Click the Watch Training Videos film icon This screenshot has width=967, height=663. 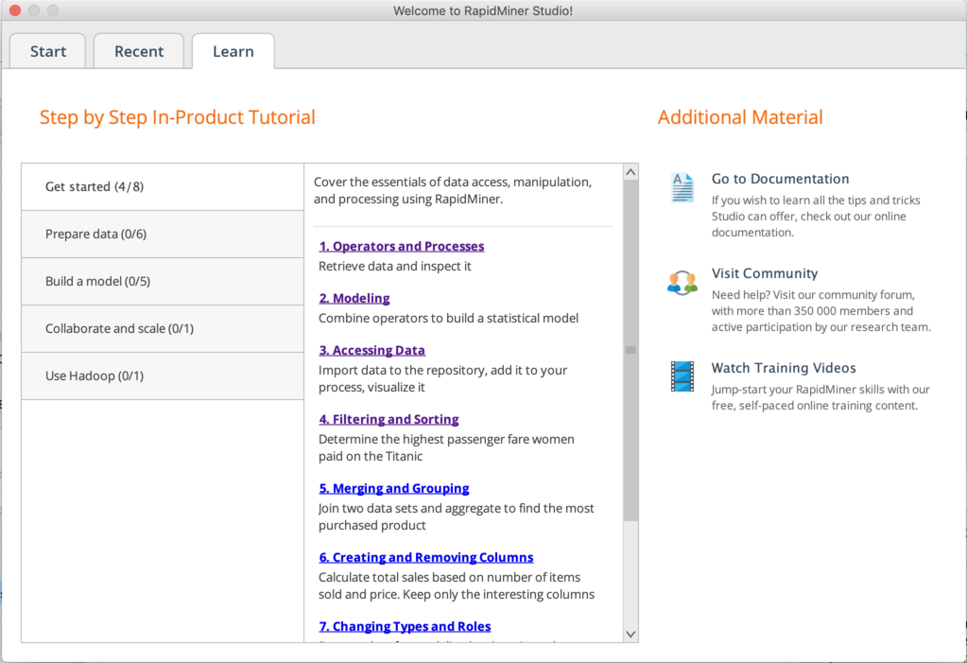(682, 375)
